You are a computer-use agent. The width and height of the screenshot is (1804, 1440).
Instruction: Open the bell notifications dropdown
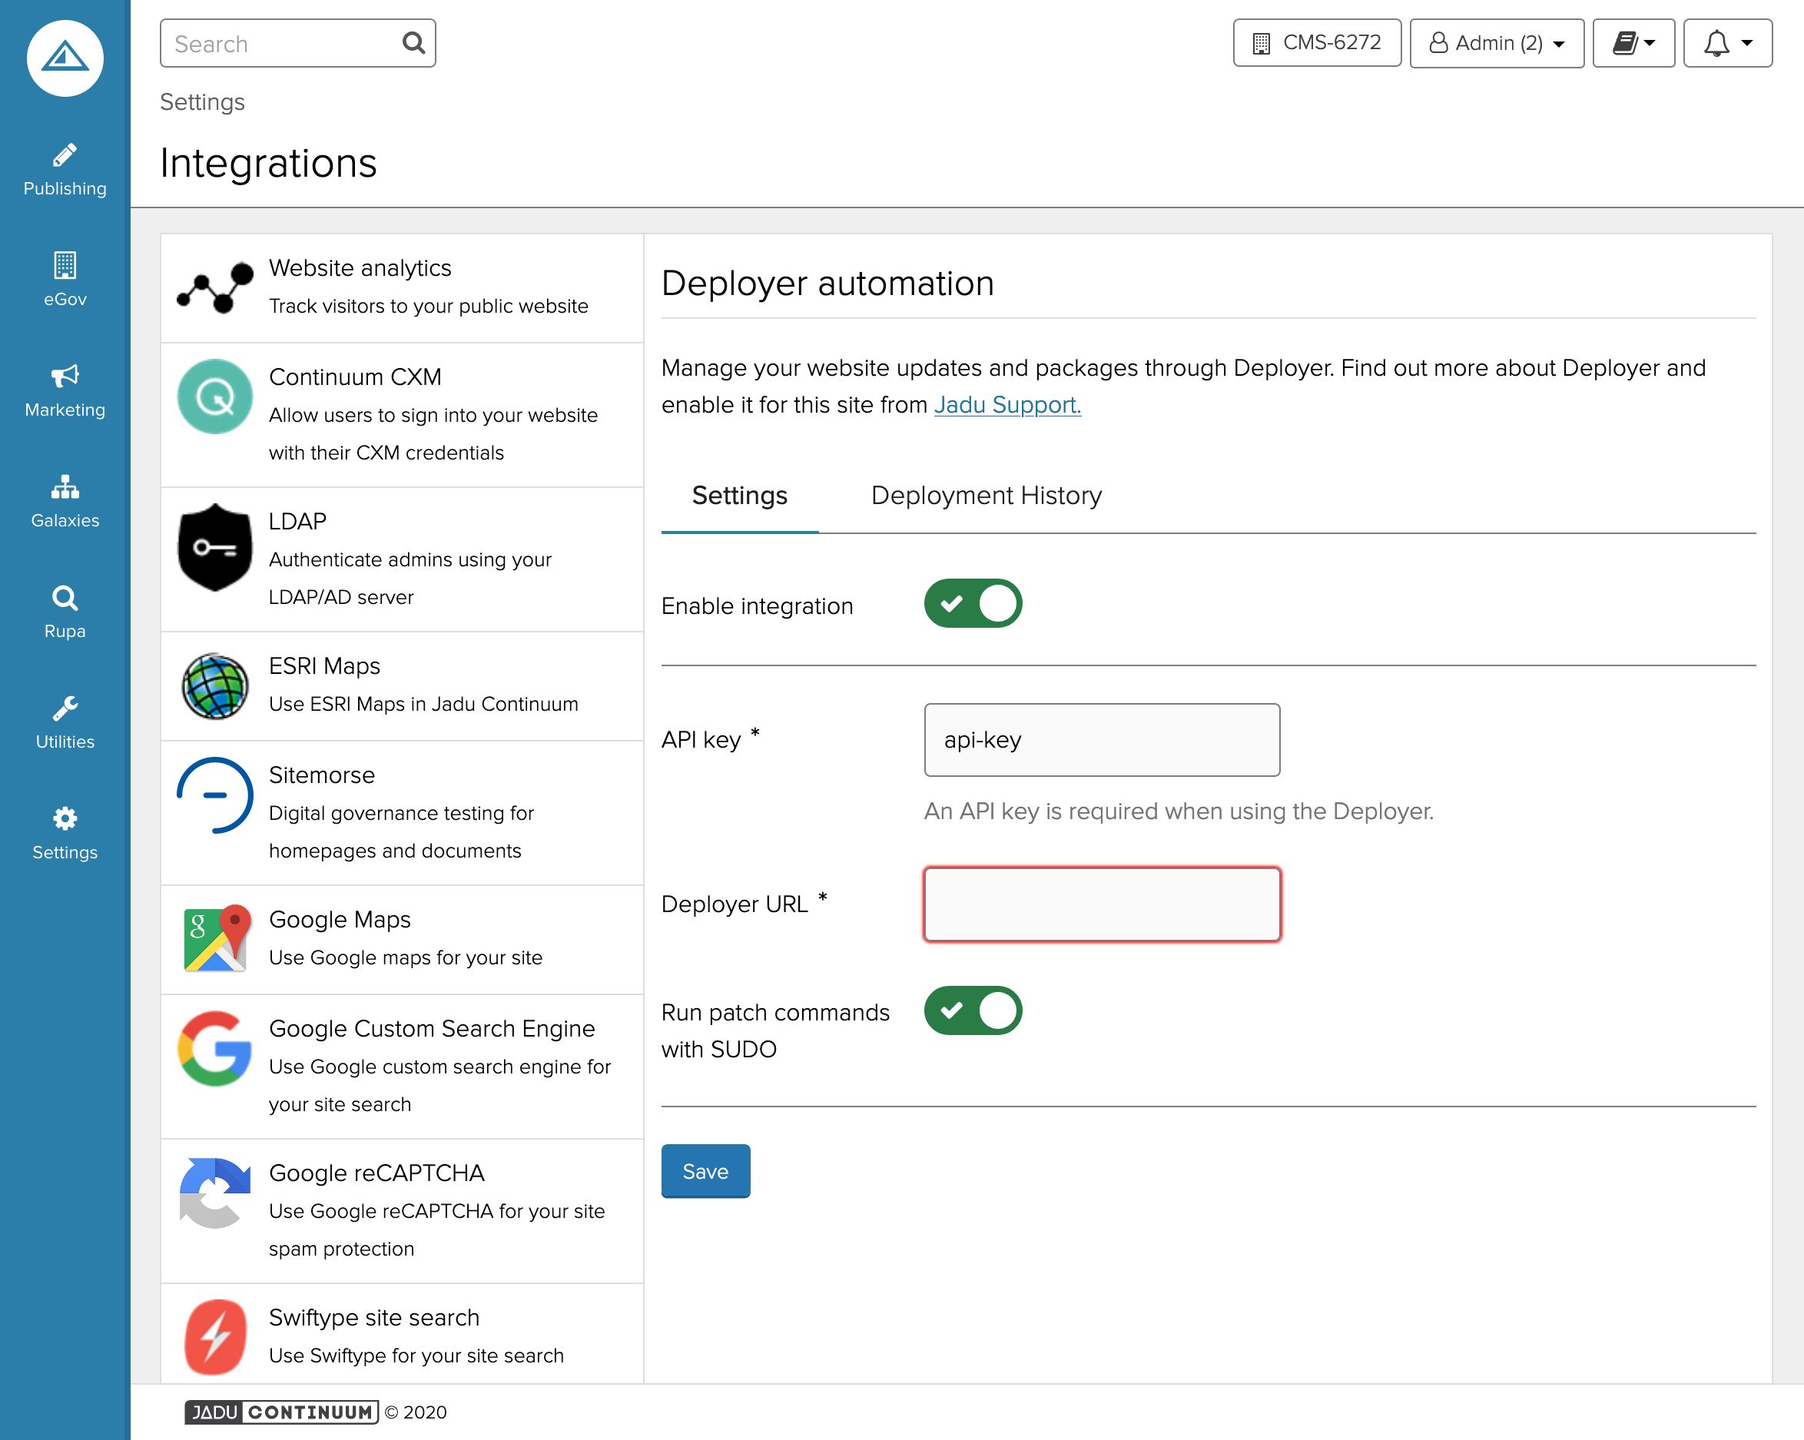[x=1727, y=44]
